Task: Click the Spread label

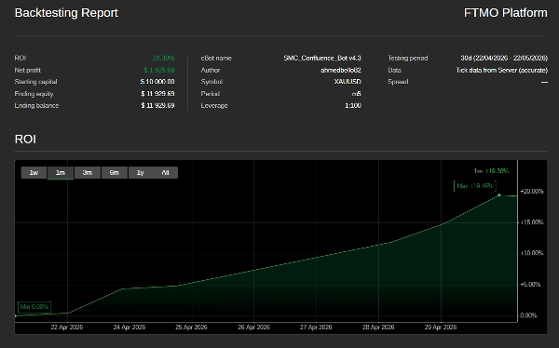Action: [398, 82]
